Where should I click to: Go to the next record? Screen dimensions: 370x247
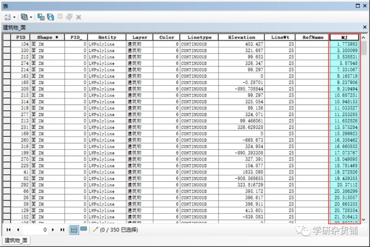(53, 230)
